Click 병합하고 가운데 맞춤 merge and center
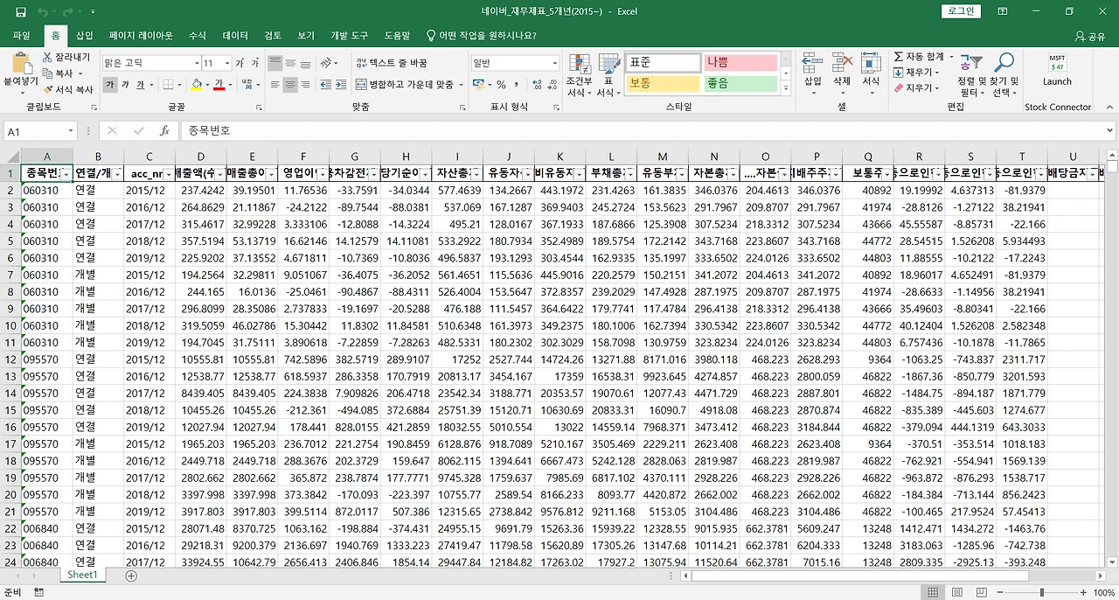 coord(411,84)
